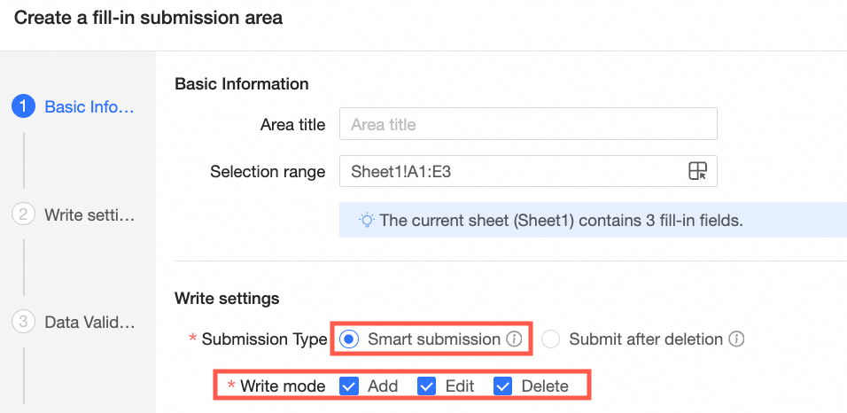Click step 3 circle icon
Viewport: 847px width, 413px height.
click(23, 322)
